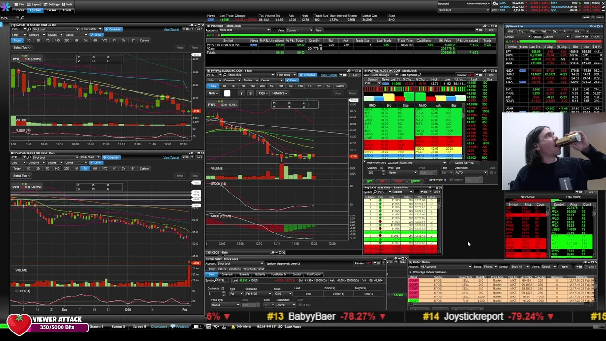The height and width of the screenshot is (341, 606).
Task: Click Draw in the 1 Min chart
Action: tap(292, 80)
